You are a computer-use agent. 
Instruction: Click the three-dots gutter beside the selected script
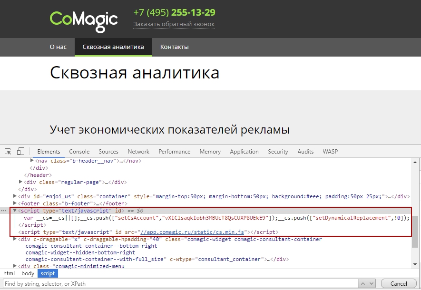point(3,211)
